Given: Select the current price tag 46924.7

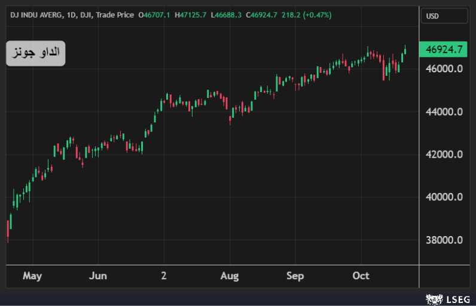Looking at the screenshot, I should pos(443,50).
